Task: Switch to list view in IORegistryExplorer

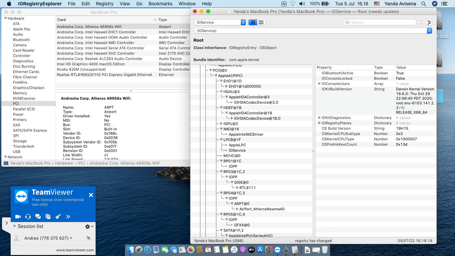Action: coord(253,22)
